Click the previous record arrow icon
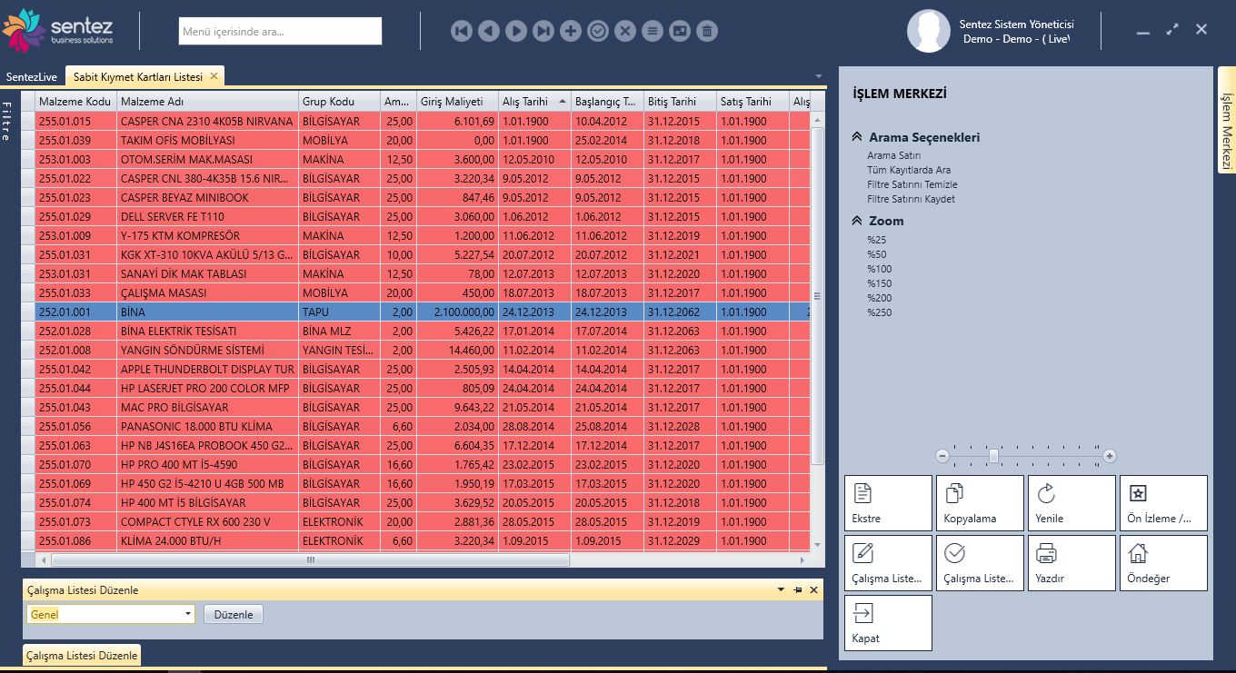The width and height of the screenshot is (1236, 673). pos(489,31)
